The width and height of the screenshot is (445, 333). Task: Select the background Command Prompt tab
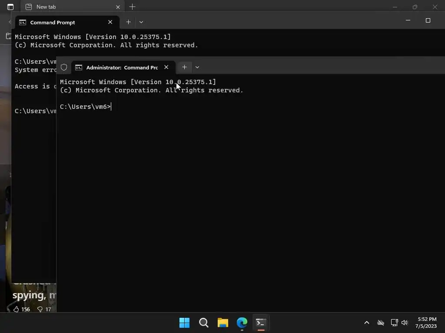pos(67,23)
